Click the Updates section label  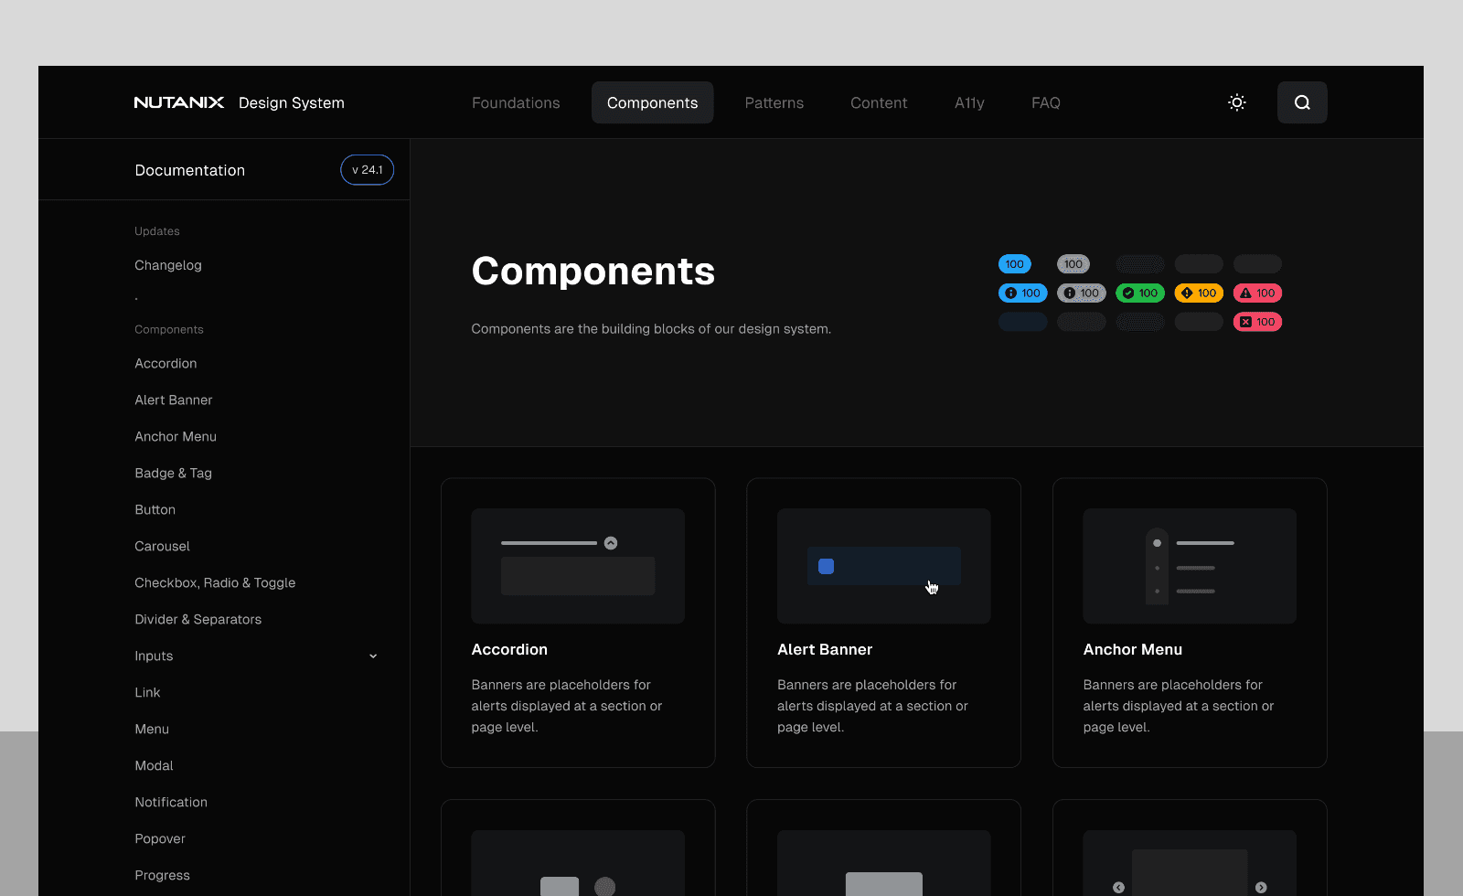click(x=157, y=231)
